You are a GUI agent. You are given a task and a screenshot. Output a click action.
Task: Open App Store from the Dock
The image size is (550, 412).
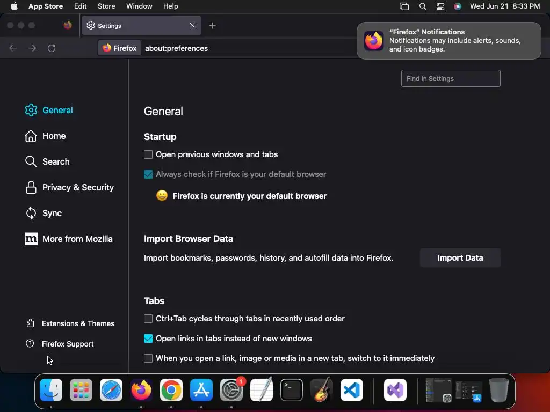click(201, 389)
